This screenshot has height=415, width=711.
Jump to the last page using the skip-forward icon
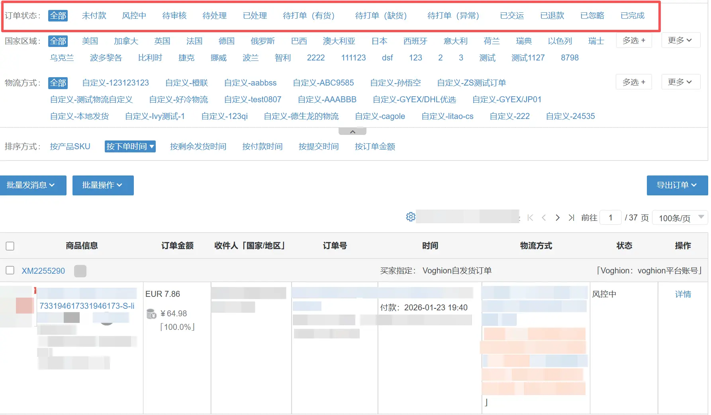click(x=571, y=218)
